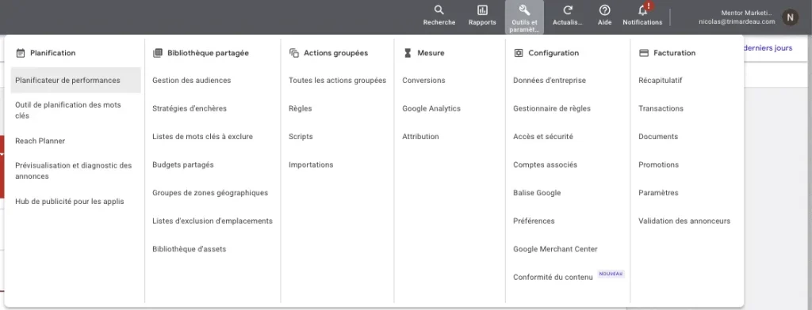The width and height of the screenshot is (812, 310).
Task: Open Données d'entreprise
Action: point(550,80)
